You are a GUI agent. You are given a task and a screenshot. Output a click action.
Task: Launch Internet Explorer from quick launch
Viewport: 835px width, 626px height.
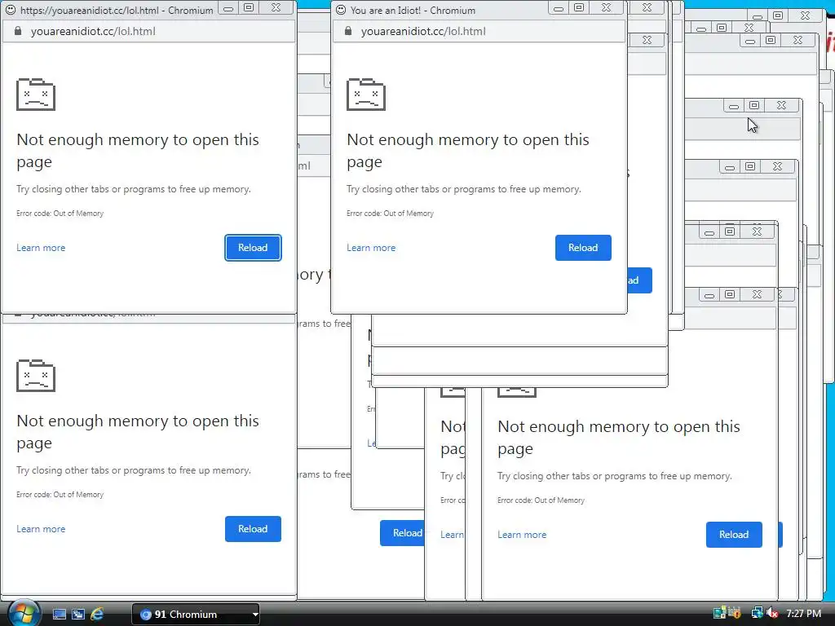(97, 615)
